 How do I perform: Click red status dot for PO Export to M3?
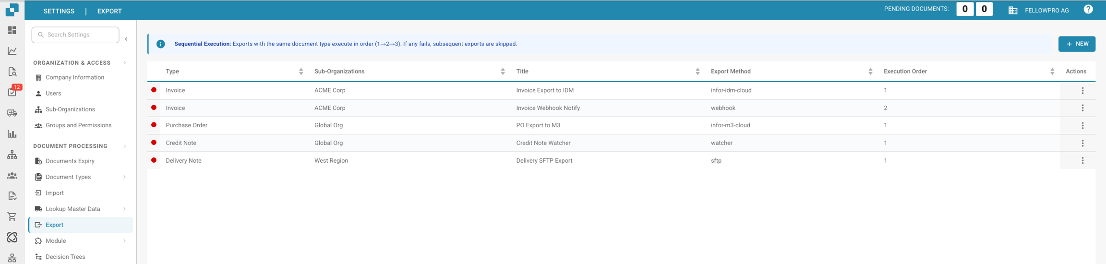click(x=154, y=125)
